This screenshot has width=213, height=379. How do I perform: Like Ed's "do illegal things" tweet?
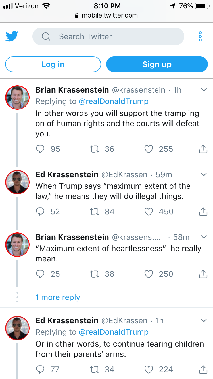click(x=149, y=212)
